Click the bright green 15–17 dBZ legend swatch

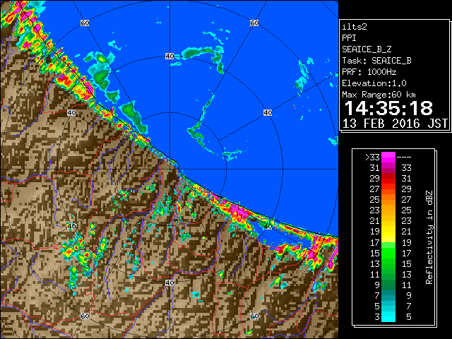[x=388, y=253]
